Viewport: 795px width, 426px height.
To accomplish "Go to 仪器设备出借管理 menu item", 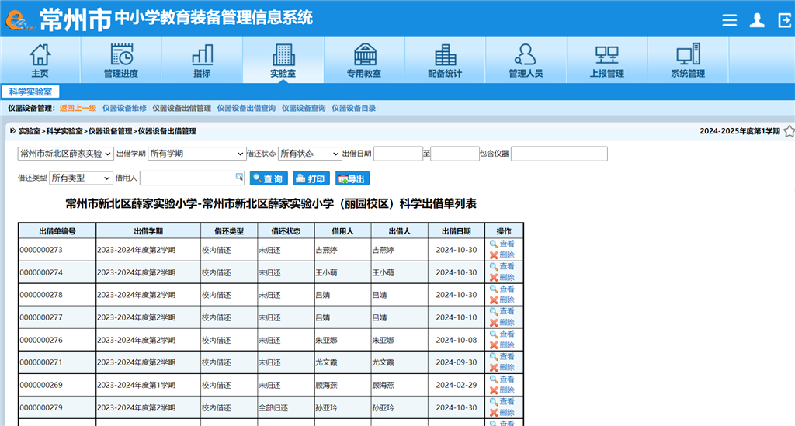I will click(182, 109).
